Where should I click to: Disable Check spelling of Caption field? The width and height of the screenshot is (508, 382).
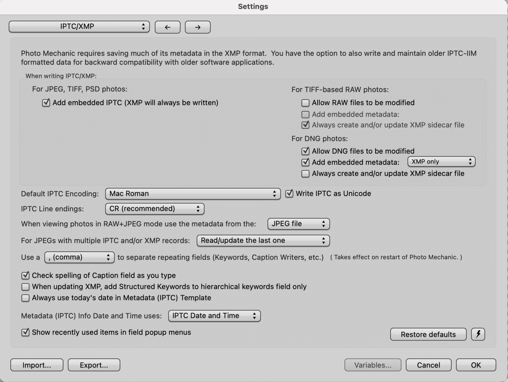point(25,275)
